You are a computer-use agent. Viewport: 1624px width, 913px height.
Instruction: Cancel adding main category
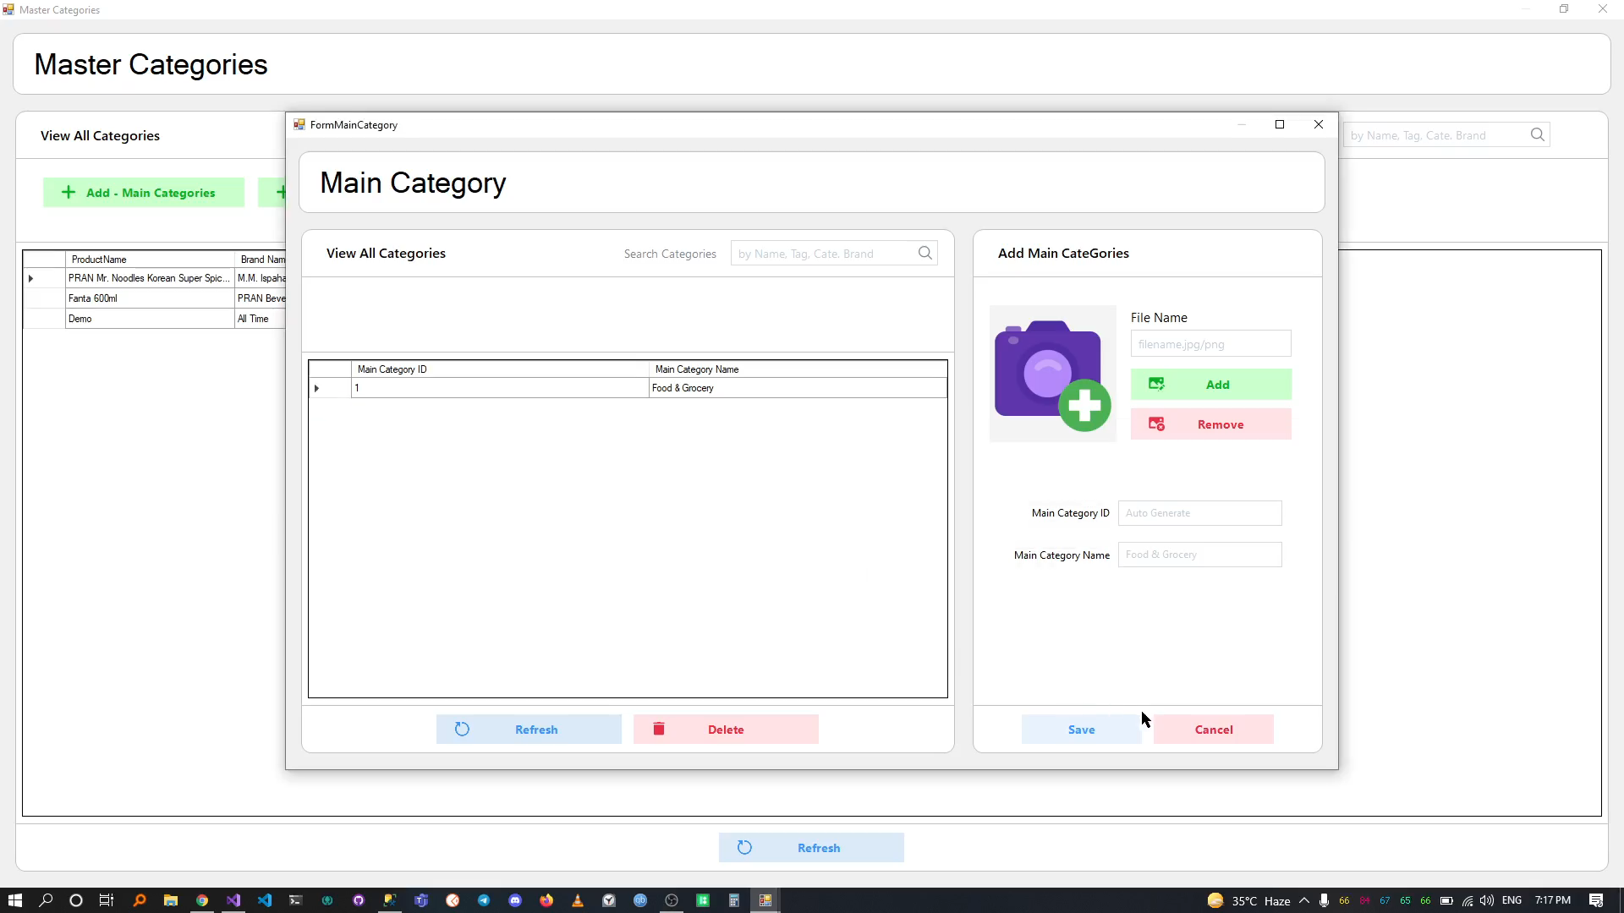pos(1213,730)
